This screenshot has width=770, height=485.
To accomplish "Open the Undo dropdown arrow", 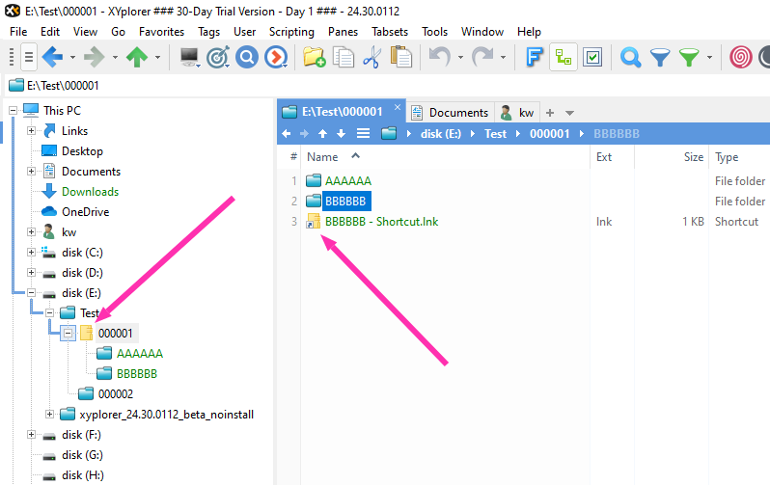I will [x=460, y=58].
